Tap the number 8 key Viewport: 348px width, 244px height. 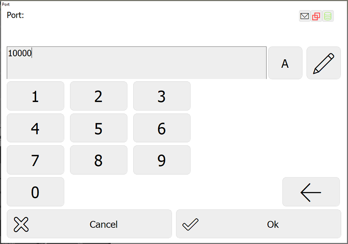pos(99,160)
